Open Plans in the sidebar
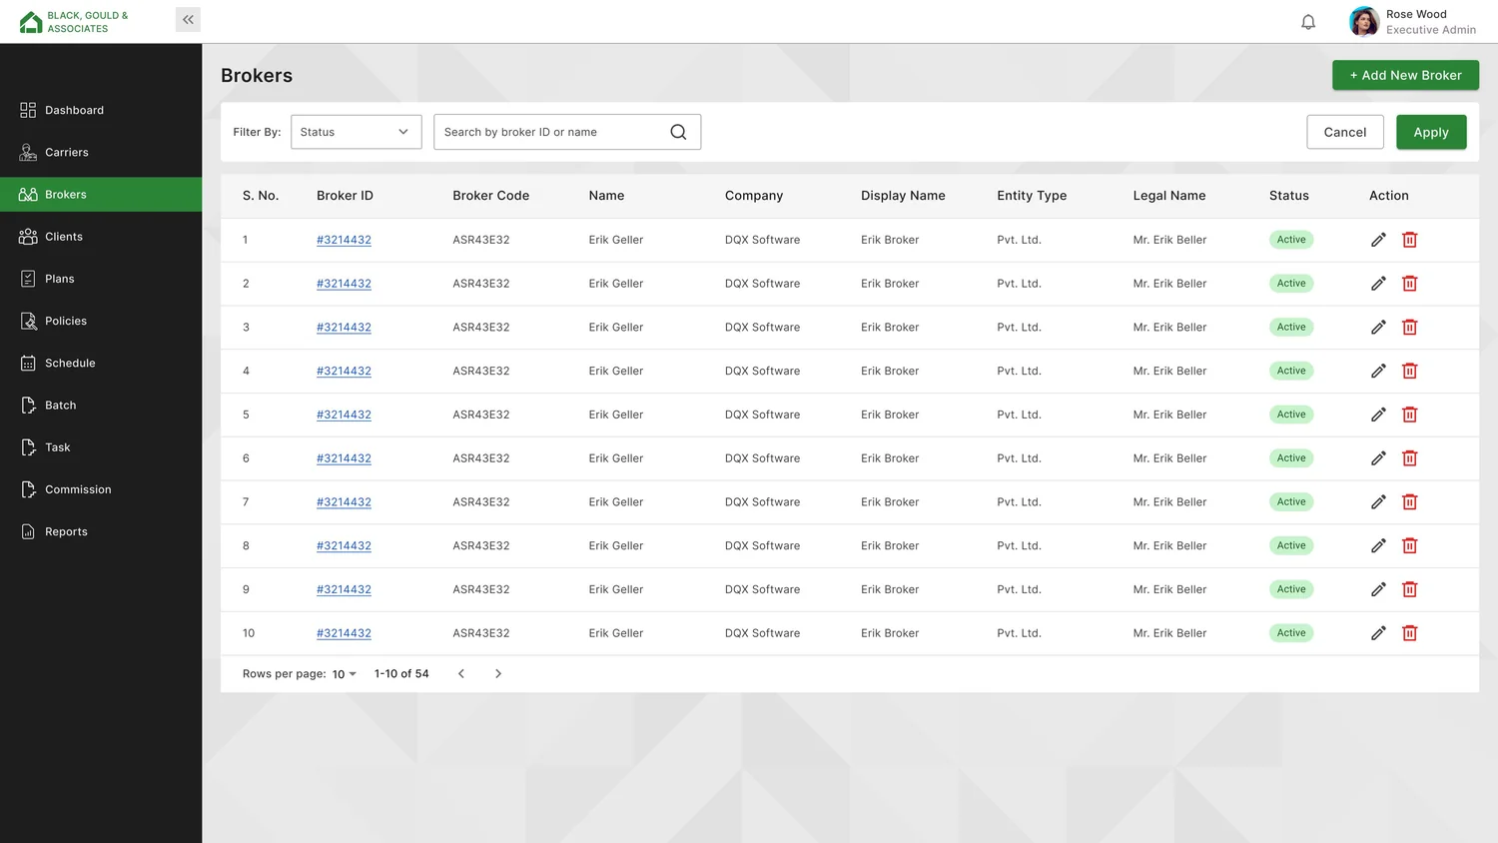Screen dimensions: 1498x843 coord(101,279)
